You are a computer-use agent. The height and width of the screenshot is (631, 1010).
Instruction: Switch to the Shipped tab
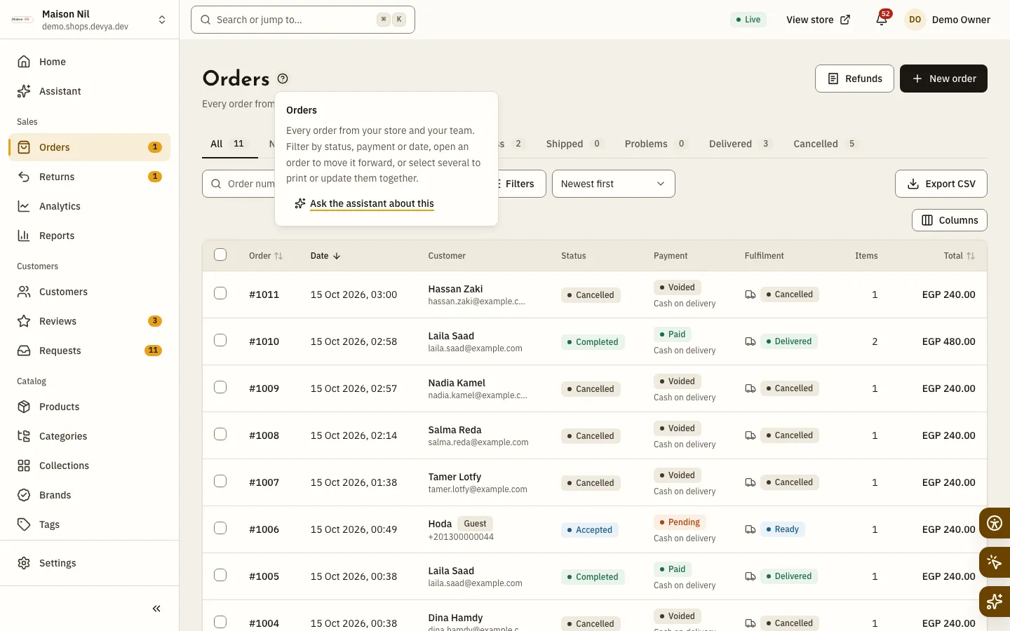click(574, 144)
